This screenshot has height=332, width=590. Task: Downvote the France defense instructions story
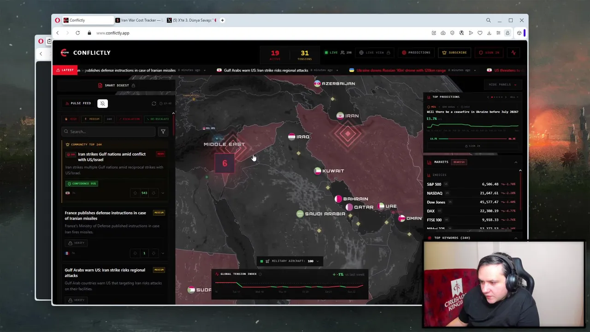click(153, 253)
